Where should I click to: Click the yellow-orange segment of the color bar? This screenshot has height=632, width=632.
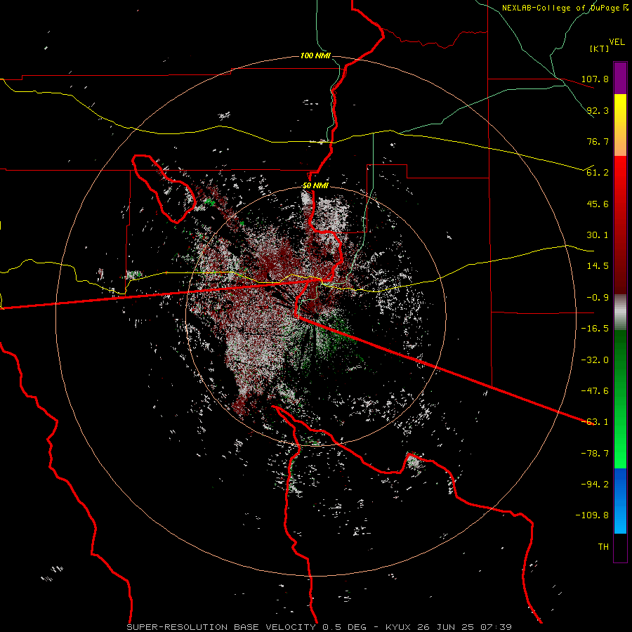[620, 125]
